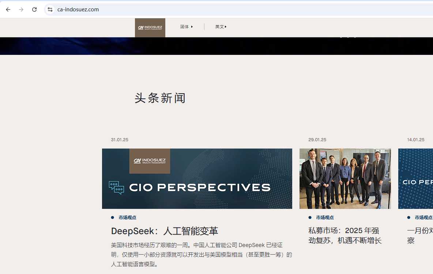433x274 pixels.
Task: Click the 市场观点 tag under the 14.01.25 article
Action: 423,218
